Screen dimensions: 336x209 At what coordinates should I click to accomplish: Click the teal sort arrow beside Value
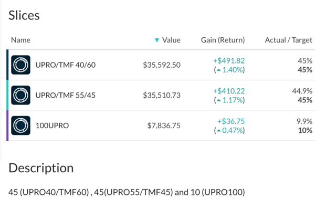pos(157,40)
